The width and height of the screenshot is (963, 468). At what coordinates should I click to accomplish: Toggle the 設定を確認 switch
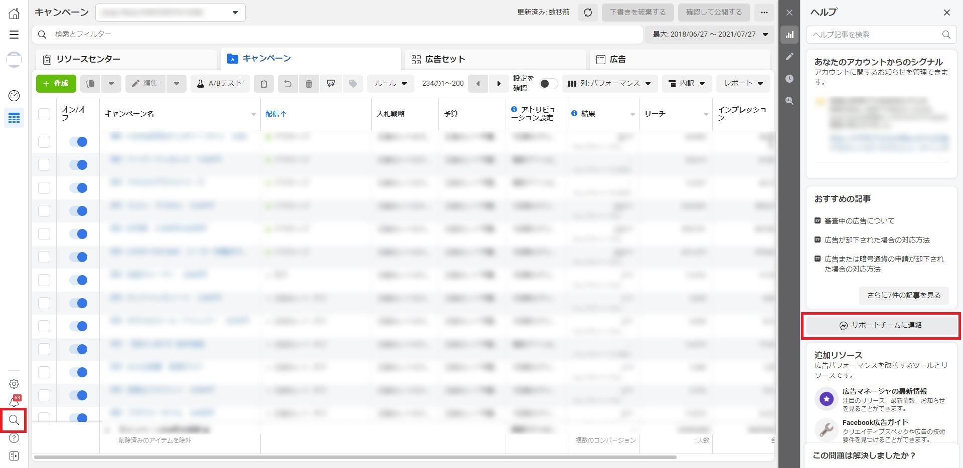(x=548, y=84)
